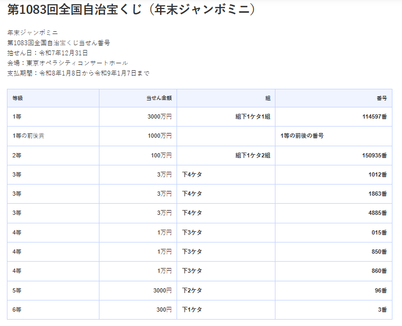Click the 5等 number 96番
402x326 pixels.
[x=381, y=290]
